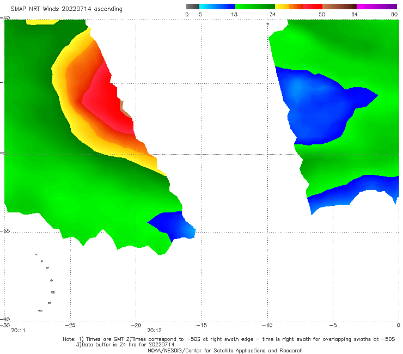Pick the yellow-orange segment of the color bar
The height and width of the screenshot is (354, 403).
point(289,7)
